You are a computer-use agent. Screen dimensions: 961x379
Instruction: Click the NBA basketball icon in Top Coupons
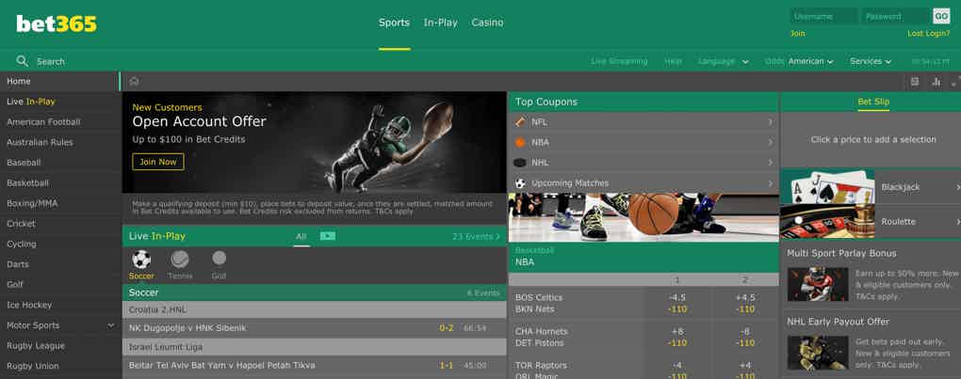520,142
